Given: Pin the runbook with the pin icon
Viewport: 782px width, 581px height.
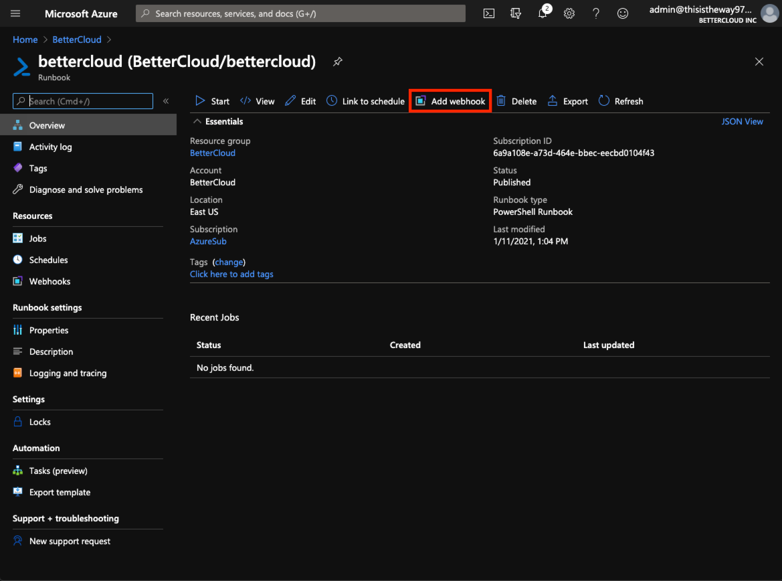Looking at the screenshot, I should pyautogui.click(x=337, y=62).
